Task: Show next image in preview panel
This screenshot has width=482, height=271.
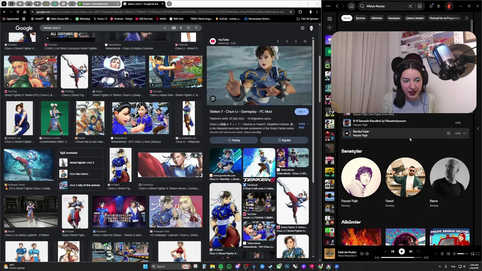Action: pyautogui.click(x=287, y=41)
